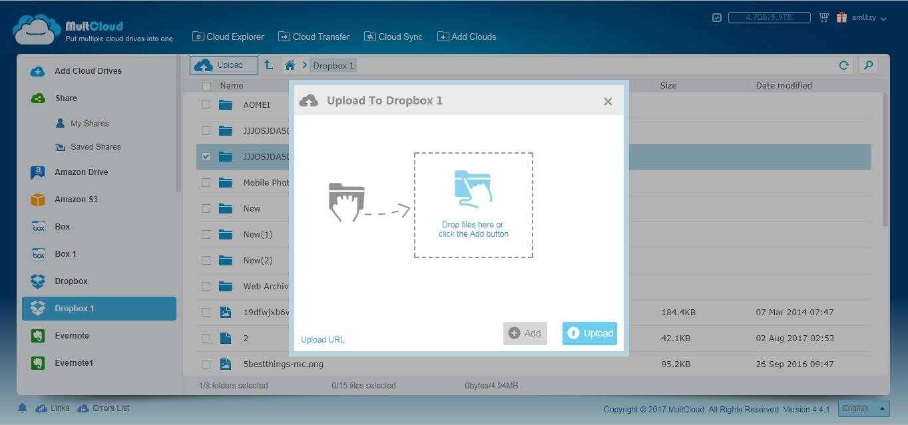This screenshot has width=908, height=425.
Task: Select the Dropbox 1 breadcrumb
Action: tap(334, 65)
